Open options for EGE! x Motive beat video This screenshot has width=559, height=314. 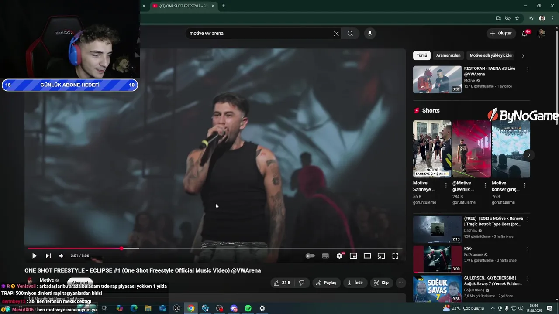(x=528, y=219)
